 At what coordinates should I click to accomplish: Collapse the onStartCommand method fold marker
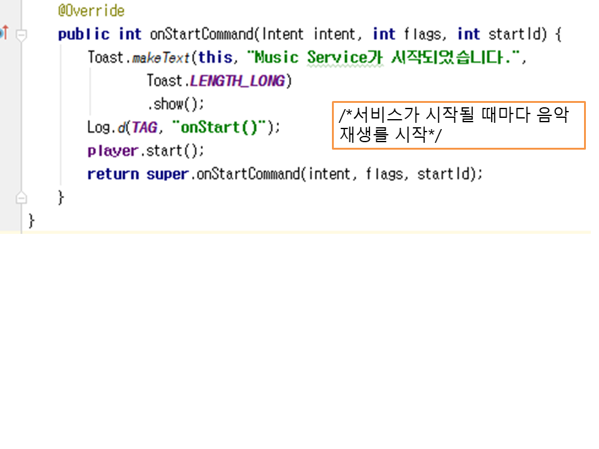(21, 35)
